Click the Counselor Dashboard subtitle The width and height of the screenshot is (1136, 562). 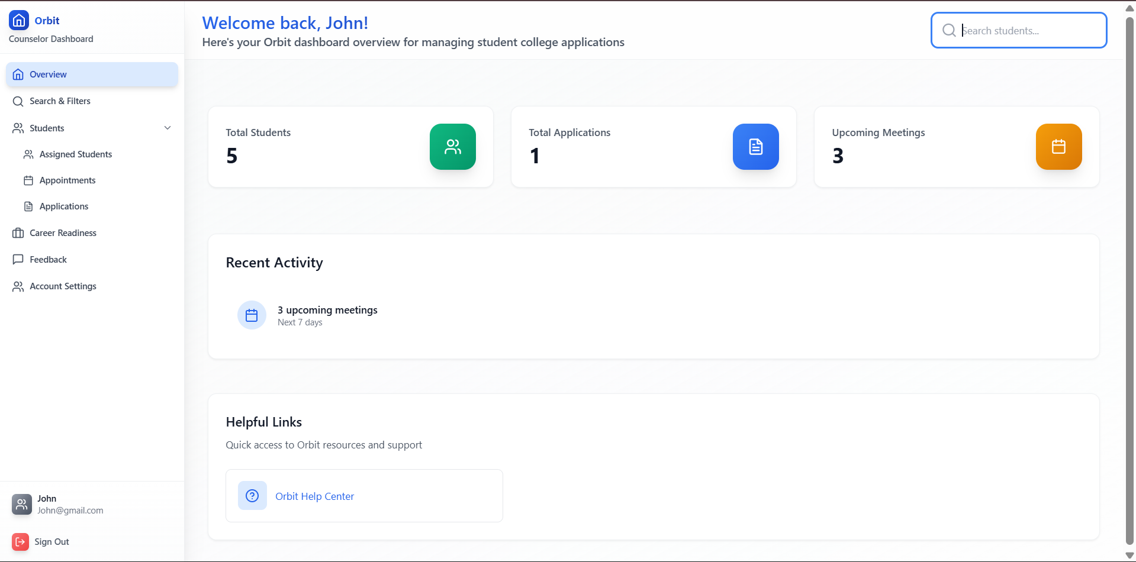[x=51, y=39]
